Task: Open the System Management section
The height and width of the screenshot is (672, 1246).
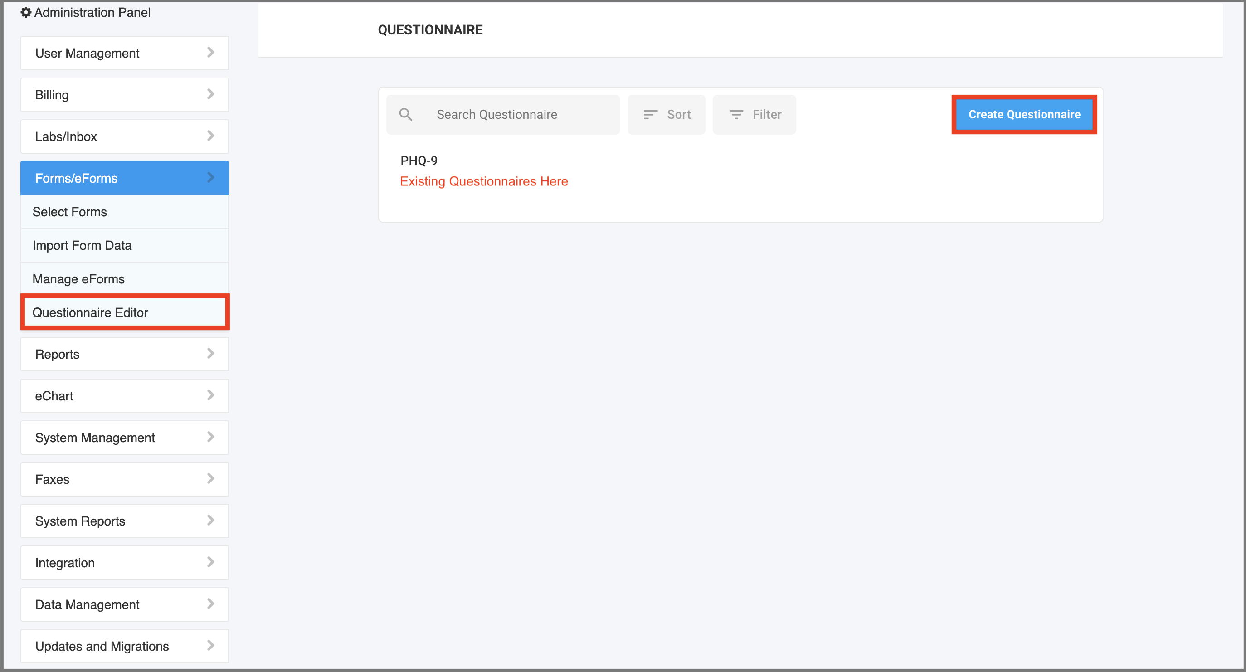Action: 124,438
